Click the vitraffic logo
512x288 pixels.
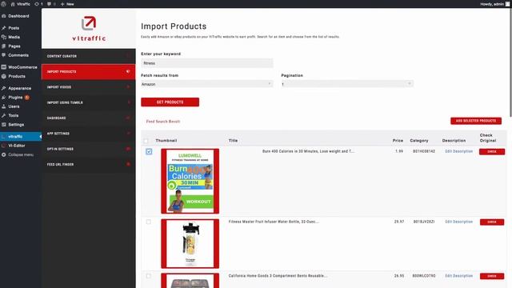pyautogui.click(x=89, y=29)
